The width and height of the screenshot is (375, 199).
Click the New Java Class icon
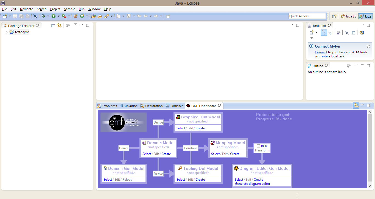coord(82,16)
